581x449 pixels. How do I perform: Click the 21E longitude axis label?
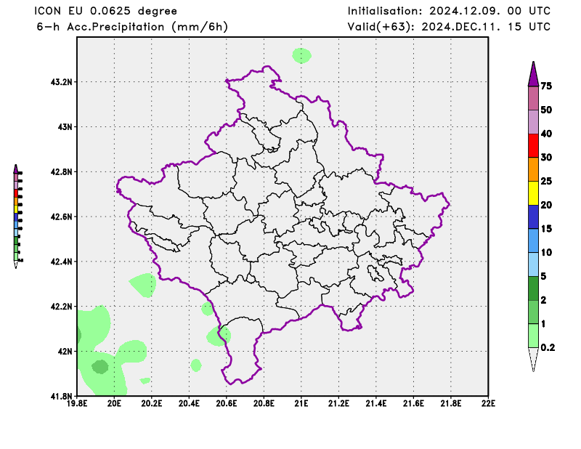tap(301, 403)
